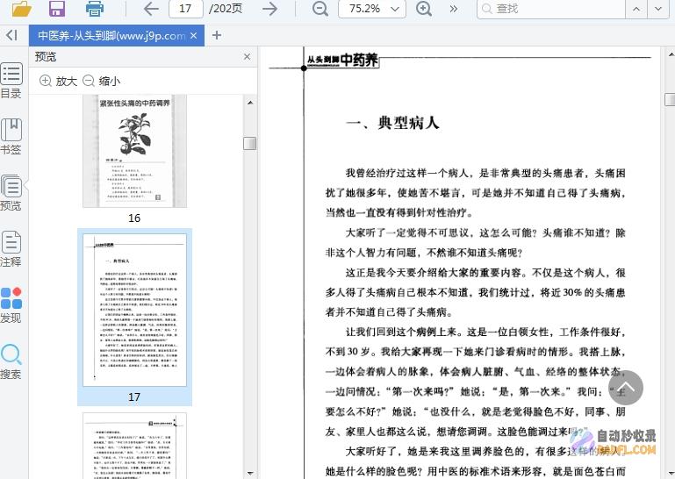Expand more toolbar tools with double chevron
The width and height of the screenshot is (675, 479).
point(453,9)
